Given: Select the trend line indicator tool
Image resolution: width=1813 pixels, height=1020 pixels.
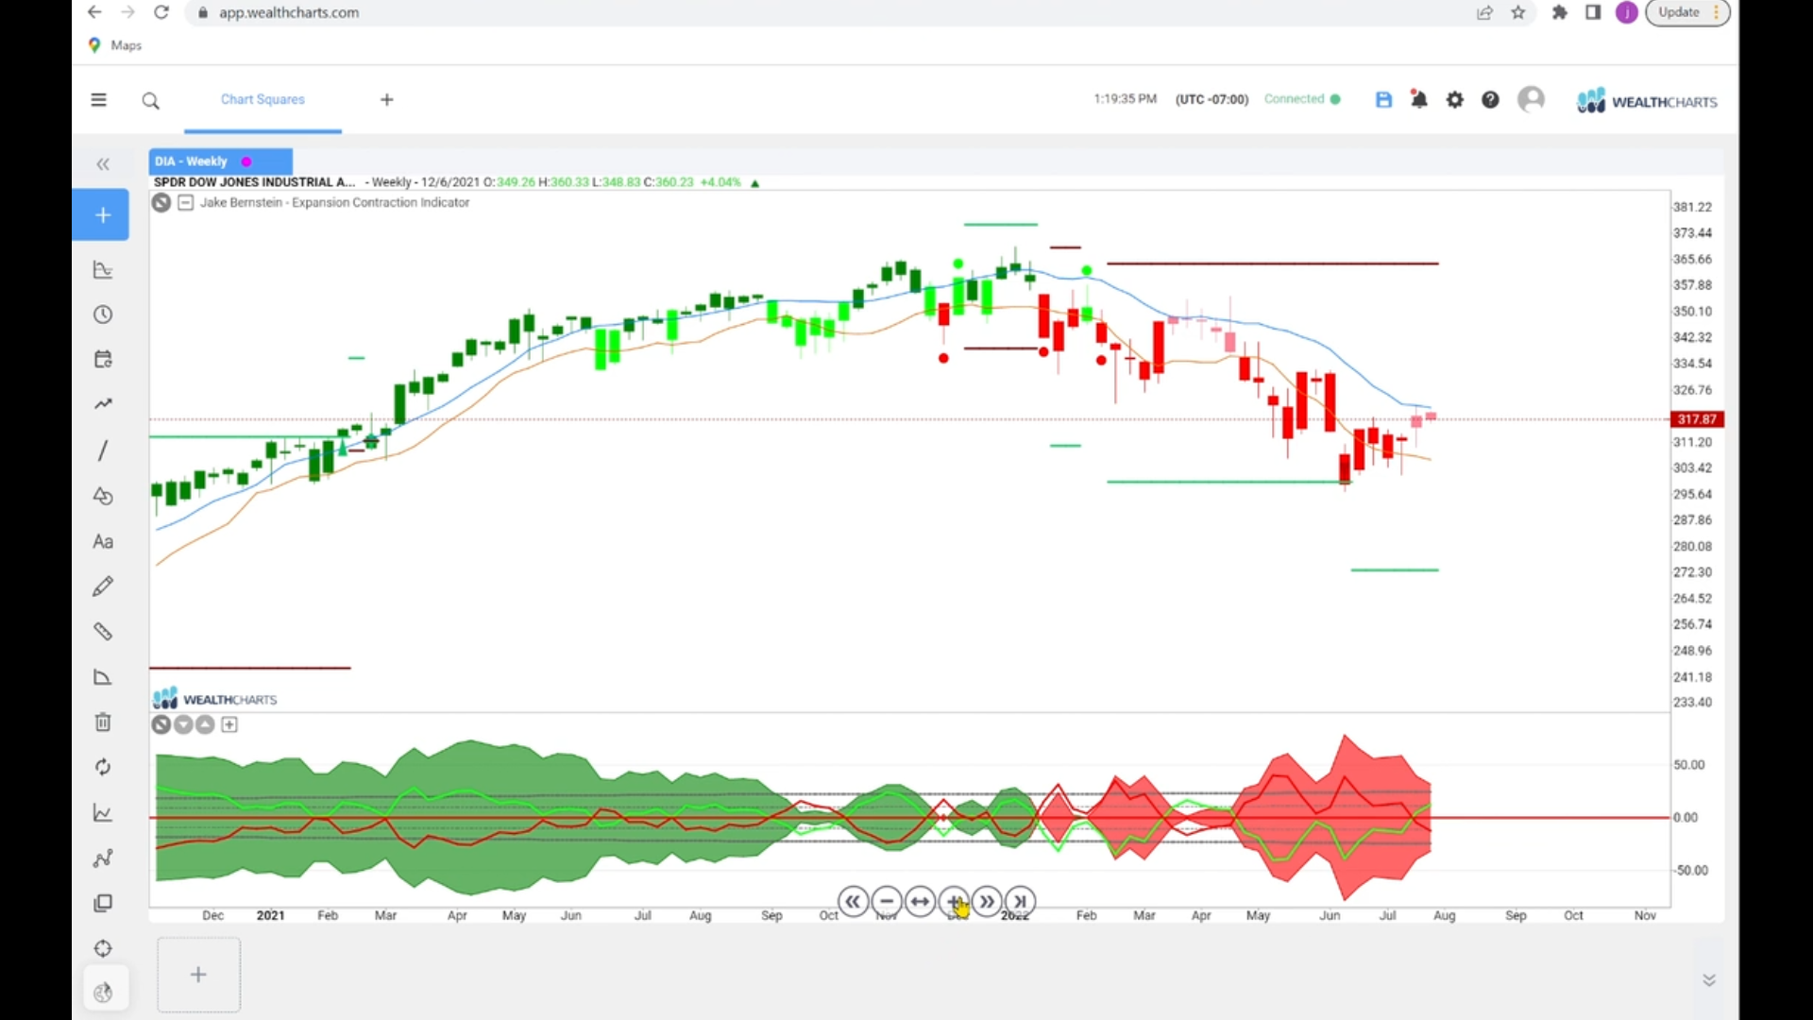Looking at the screenshot, I should click(103, 404).
